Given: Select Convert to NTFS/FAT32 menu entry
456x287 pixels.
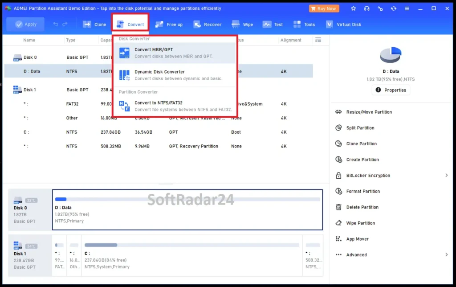Looking at the screenshot, I should click(x=175, y=106).
